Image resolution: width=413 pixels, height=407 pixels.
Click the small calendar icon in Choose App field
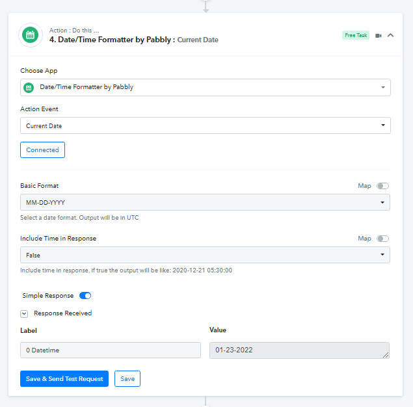(x=29, y=87)
